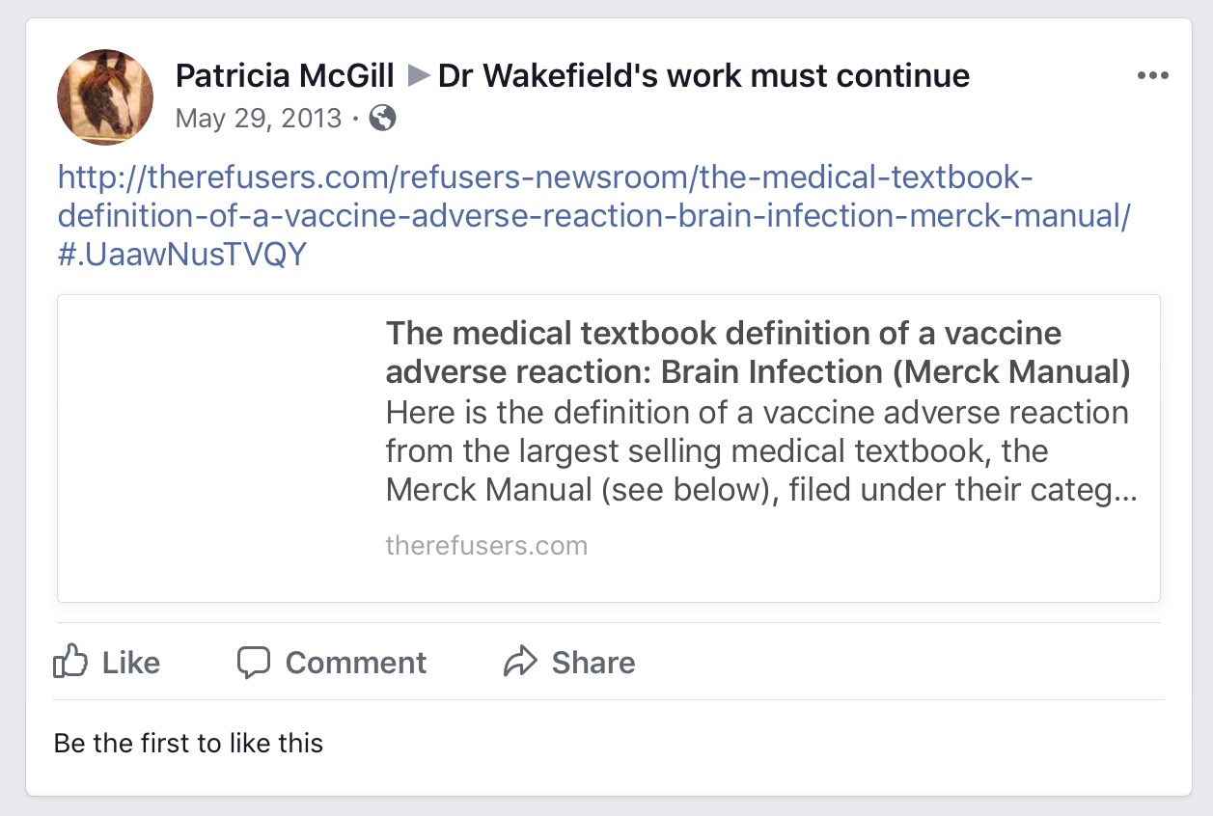Click the 'Be the first to like this' text

[x=188, y=744]
